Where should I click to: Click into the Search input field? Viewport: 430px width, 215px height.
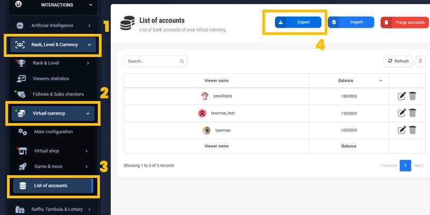point(155,61)
